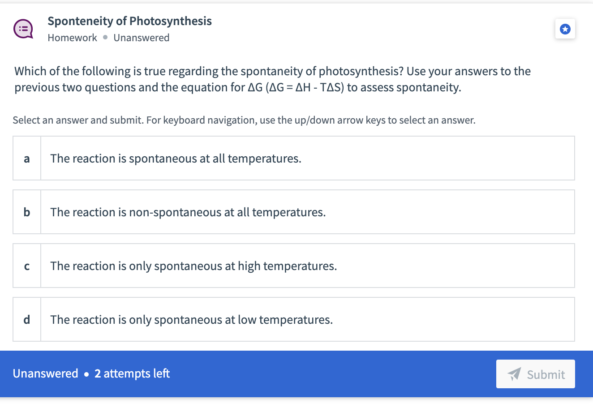Click 'Unanswered' status in the blue footer
Image resolution: width=593 pixels, height=412 pixels.
tap(45, 373)
